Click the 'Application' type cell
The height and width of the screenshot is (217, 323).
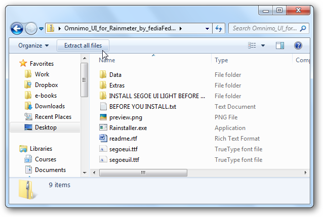coord(230,128)
